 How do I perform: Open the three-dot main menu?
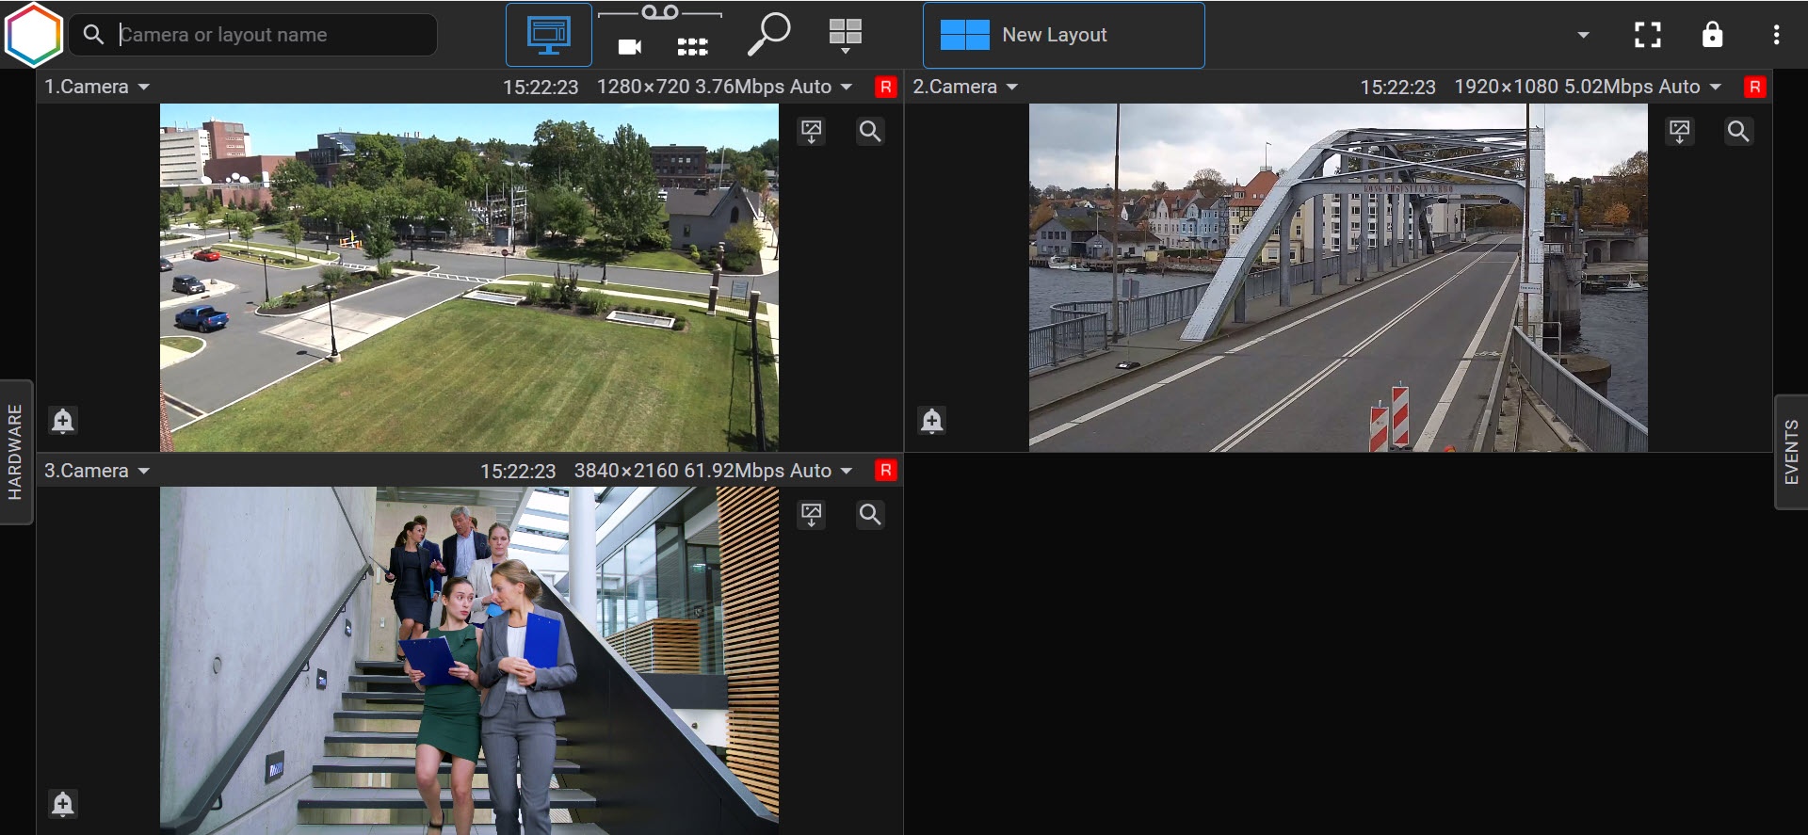pos(1776,36)
